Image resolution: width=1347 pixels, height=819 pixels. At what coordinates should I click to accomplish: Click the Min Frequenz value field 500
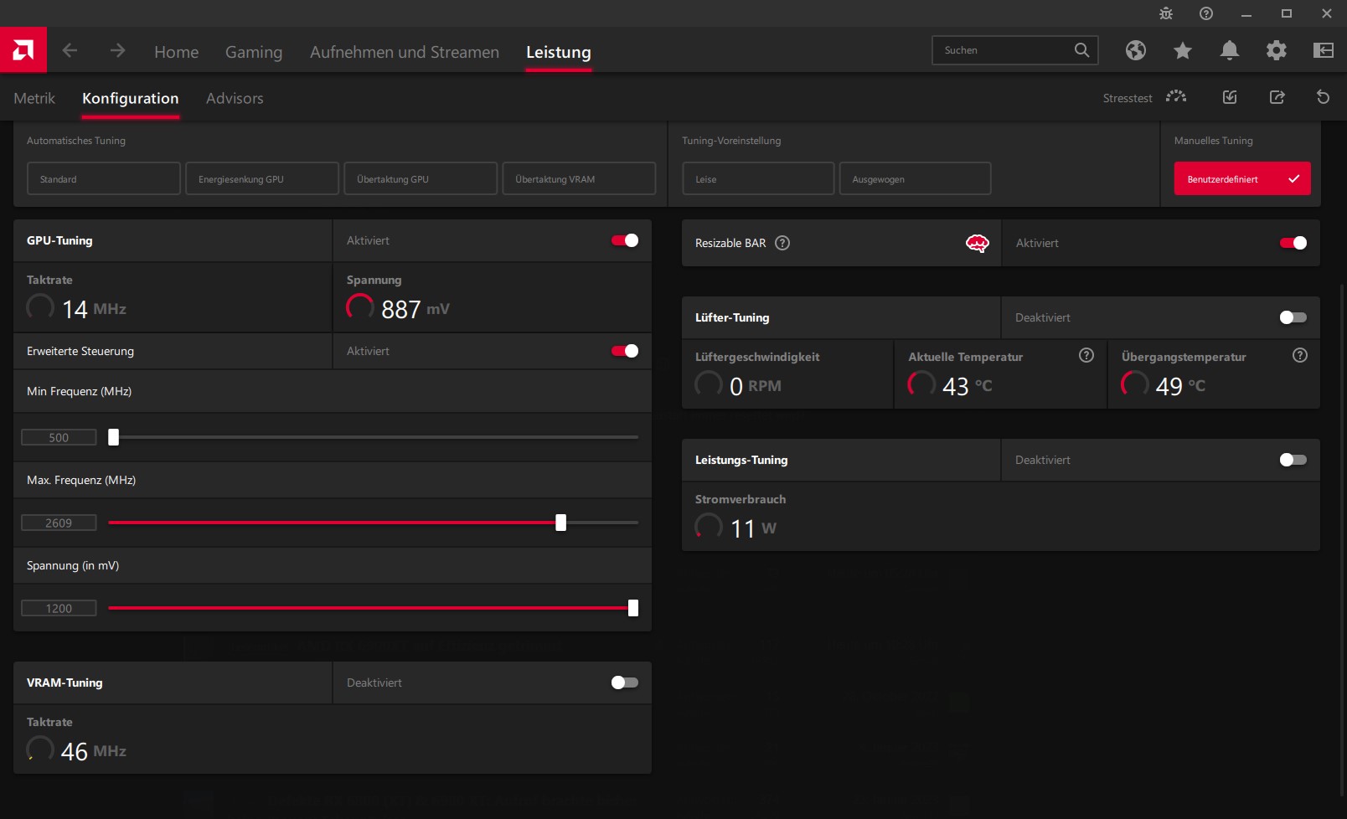coord(59,437)
